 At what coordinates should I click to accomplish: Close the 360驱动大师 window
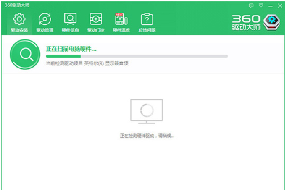click(280, 5)
